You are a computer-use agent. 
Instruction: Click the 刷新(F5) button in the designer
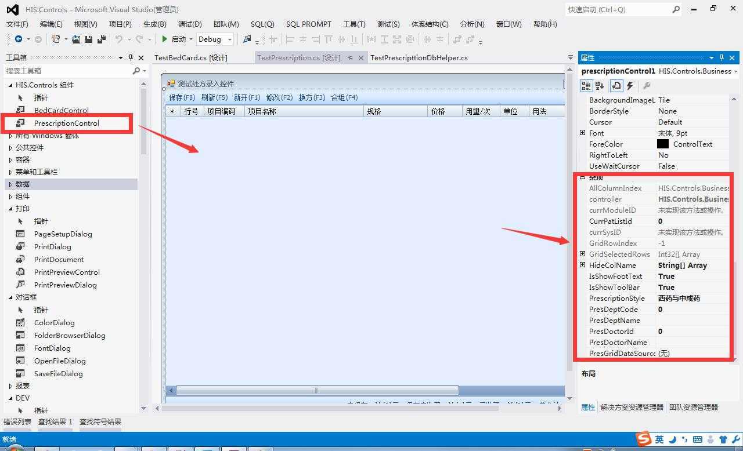tap(214, 97)
